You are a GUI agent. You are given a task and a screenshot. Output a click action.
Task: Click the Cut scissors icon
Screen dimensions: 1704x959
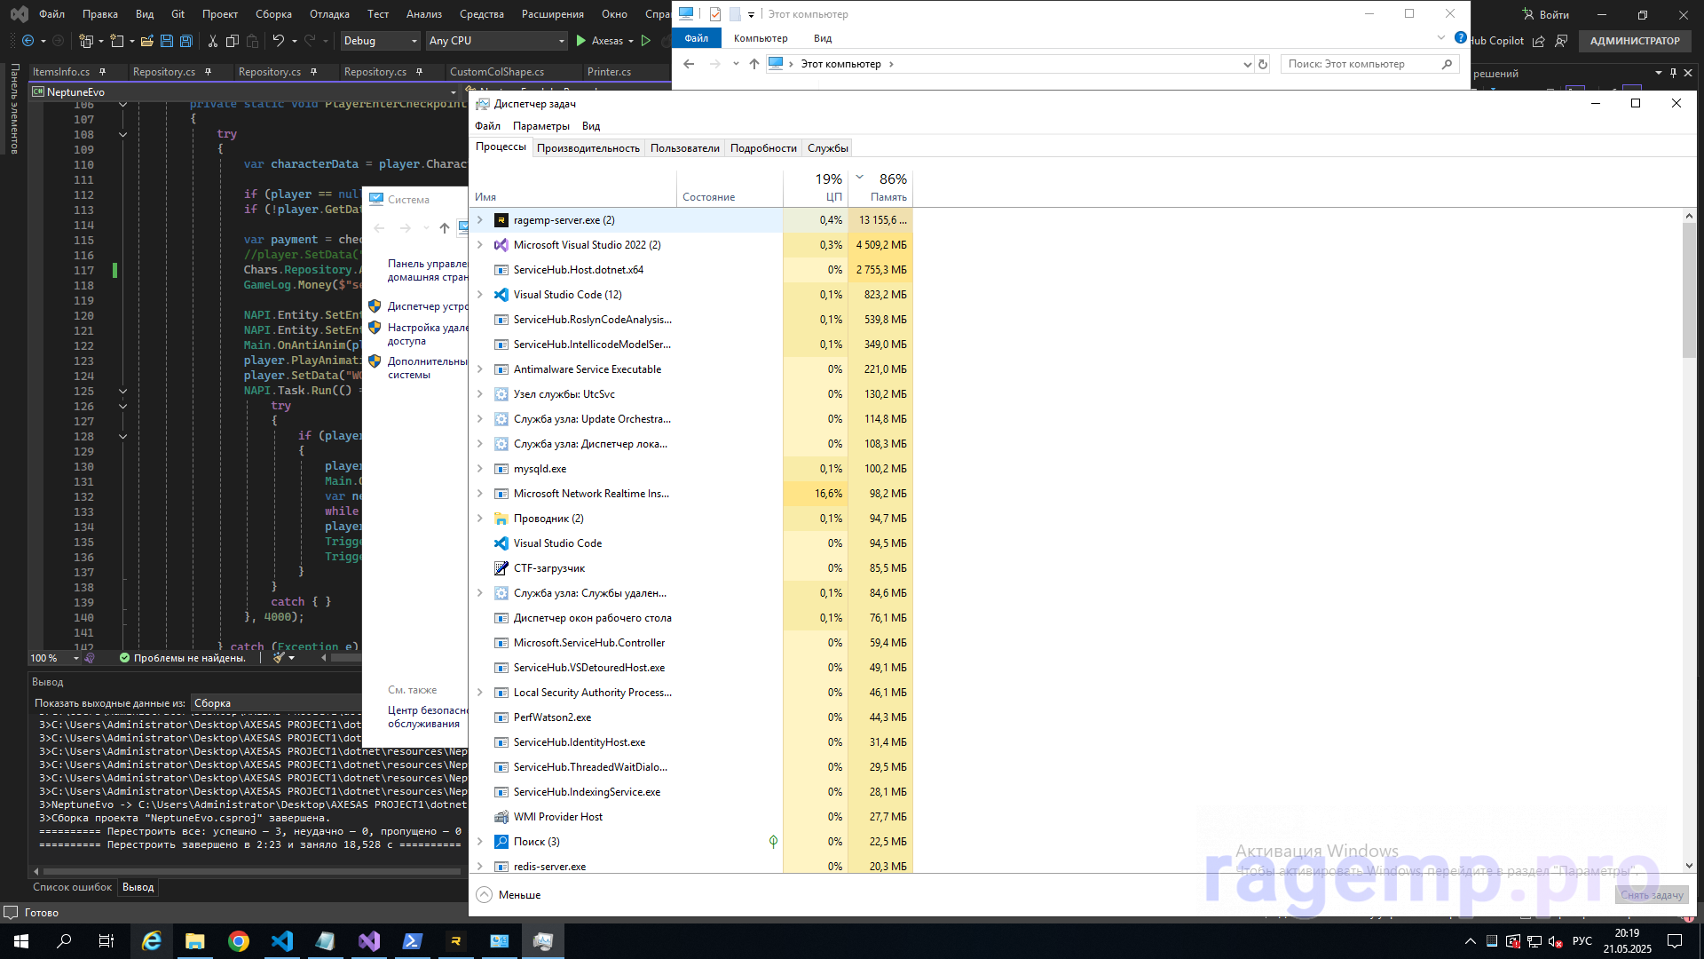[212, 41]
